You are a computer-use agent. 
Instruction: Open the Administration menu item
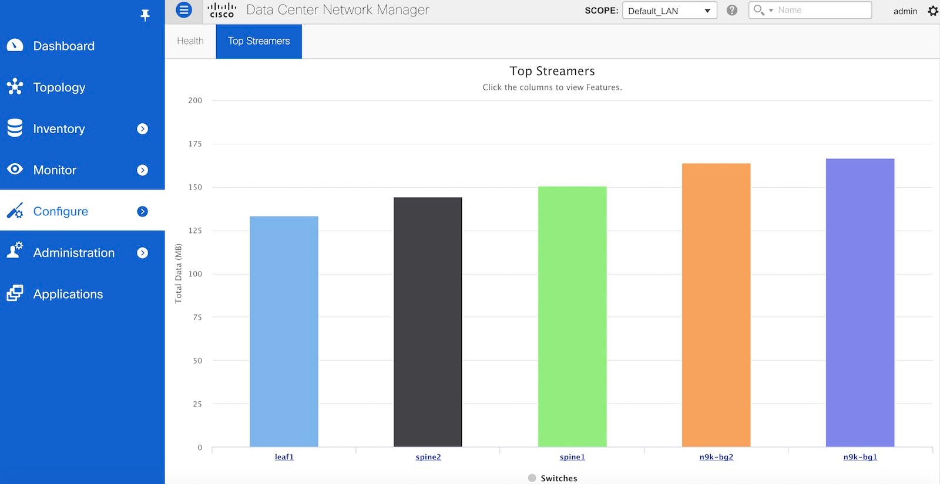(x=82, y=253)
